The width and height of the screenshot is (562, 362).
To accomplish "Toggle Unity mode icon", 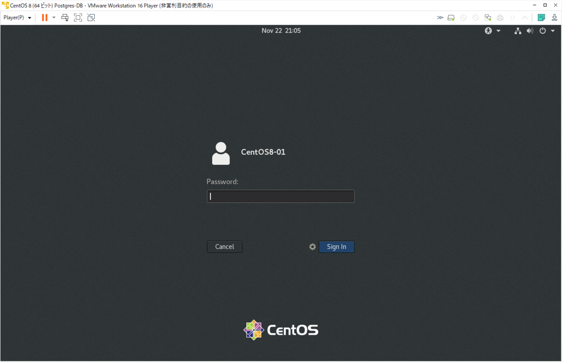I will 91,17.
